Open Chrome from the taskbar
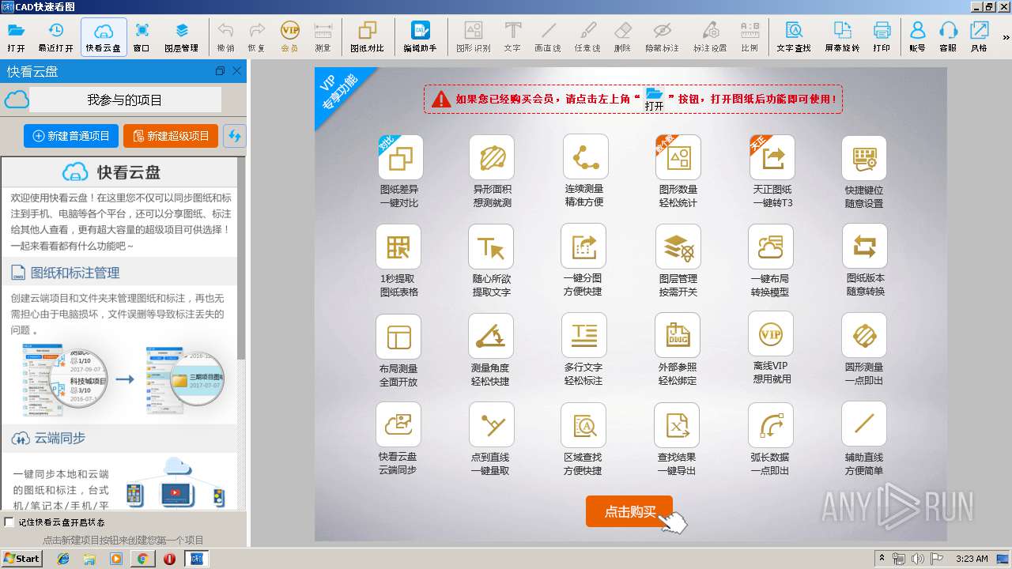Image resolution: width=1012 pixels, height=569 pixels. [x=142, y=559]
